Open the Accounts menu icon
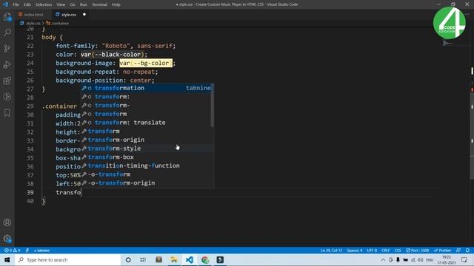The width and height of the screenshot is (474, 266). [x=7, y=222]
